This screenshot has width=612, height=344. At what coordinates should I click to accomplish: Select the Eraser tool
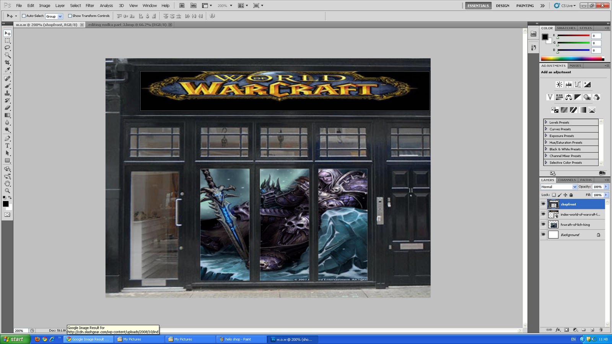(x=7, y=108)
